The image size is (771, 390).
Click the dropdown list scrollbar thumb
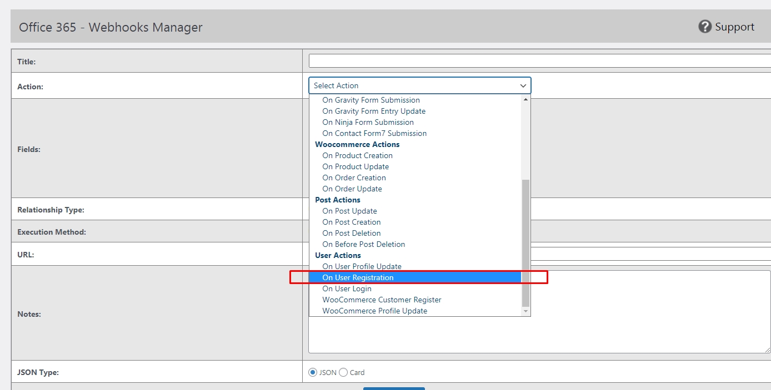526,243
